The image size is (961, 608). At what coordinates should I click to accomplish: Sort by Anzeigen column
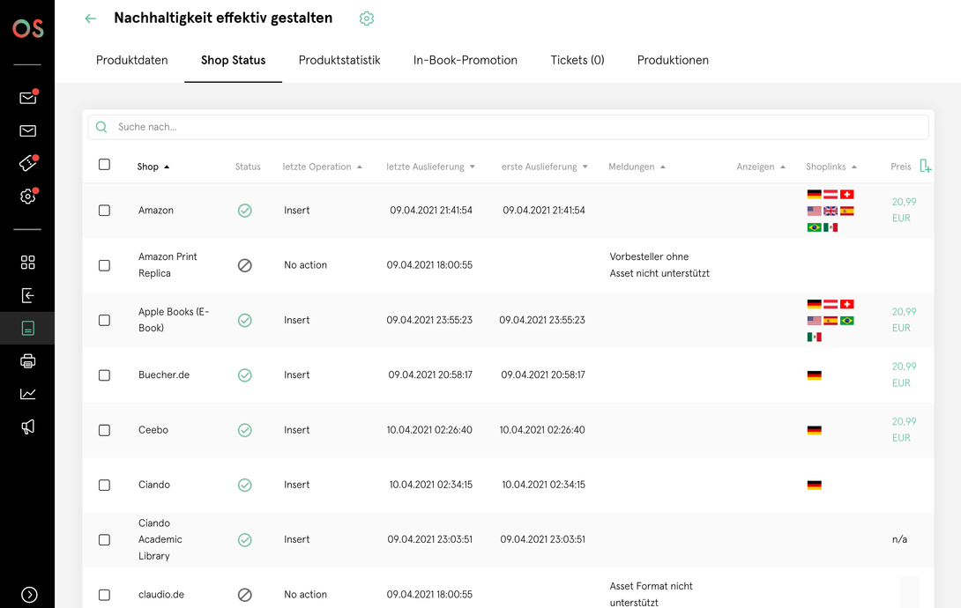pyautogui.click(x=761, y=167)
